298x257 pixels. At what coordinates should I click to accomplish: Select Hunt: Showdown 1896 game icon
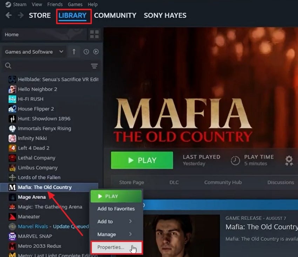pyautogui.click(x=12, y=119)
